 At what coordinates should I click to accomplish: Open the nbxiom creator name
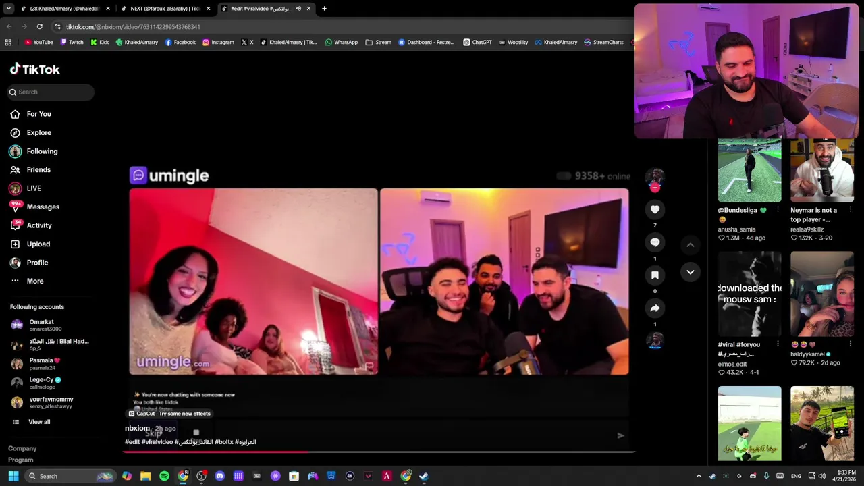pos(137,429)
